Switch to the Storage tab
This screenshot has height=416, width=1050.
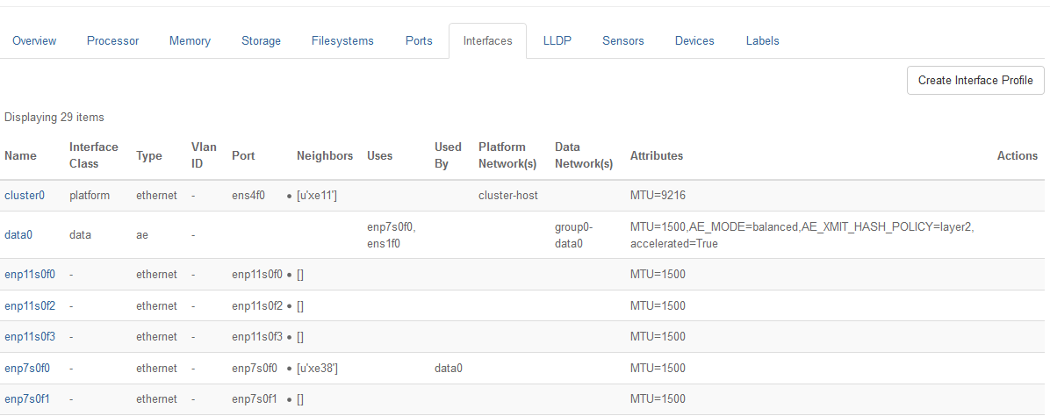coord(261,40)
